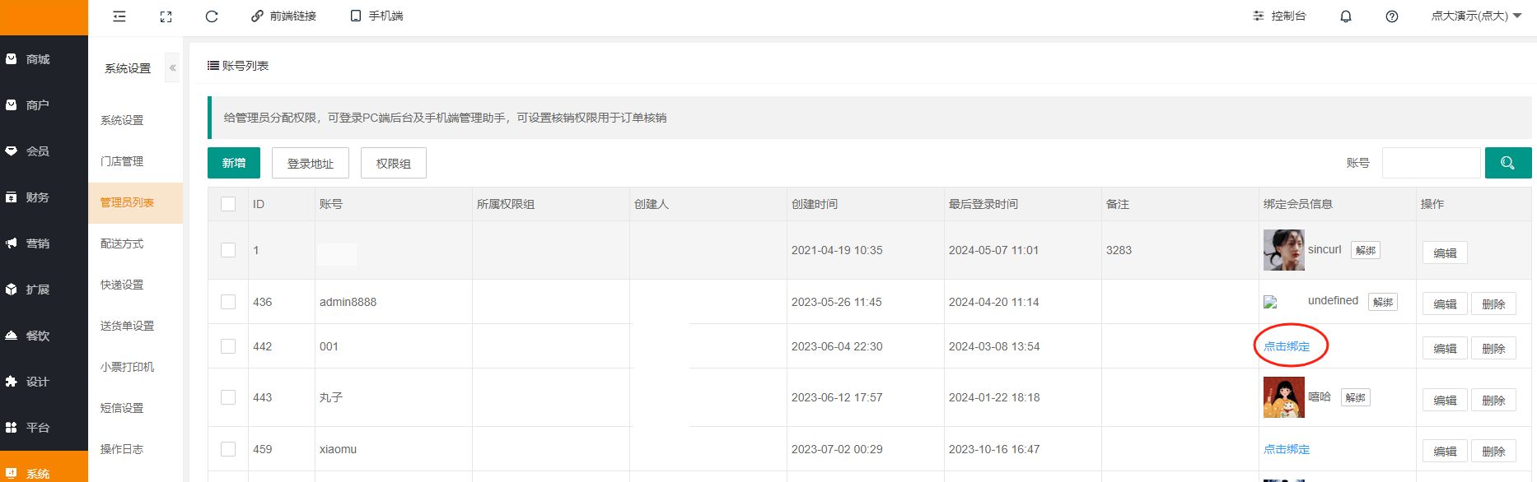Screen dimensions: 1537x482
Task: Toggle fullscreen mode icon
Action: (166, 16)
